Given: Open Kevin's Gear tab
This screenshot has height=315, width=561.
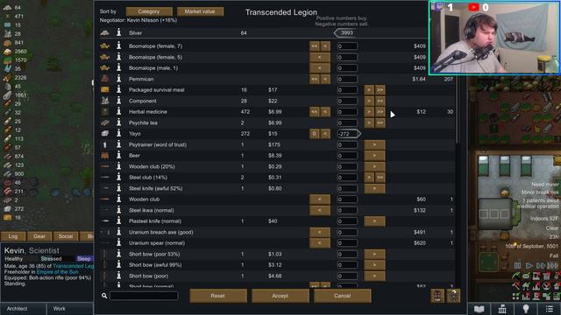Looking at the screenshot, I should (39, 236).
